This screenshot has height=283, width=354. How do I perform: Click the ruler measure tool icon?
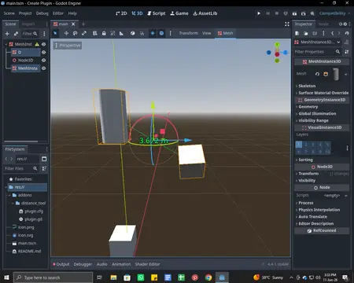[121, 33]
